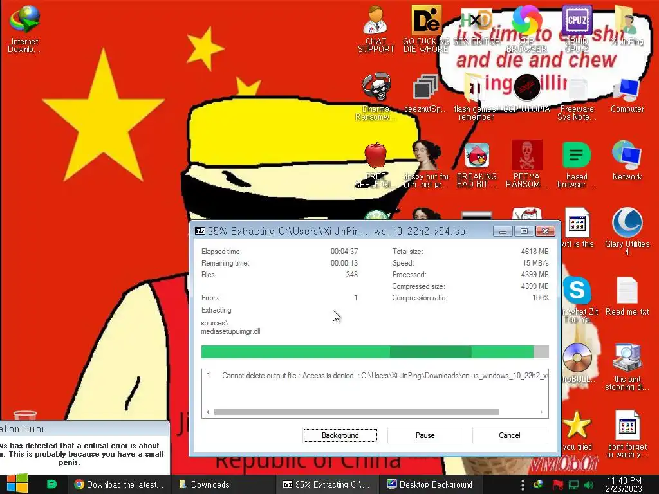Select the this aint stopping di... icon
This screenshot has width=659, height=494.
click(627, 367)
